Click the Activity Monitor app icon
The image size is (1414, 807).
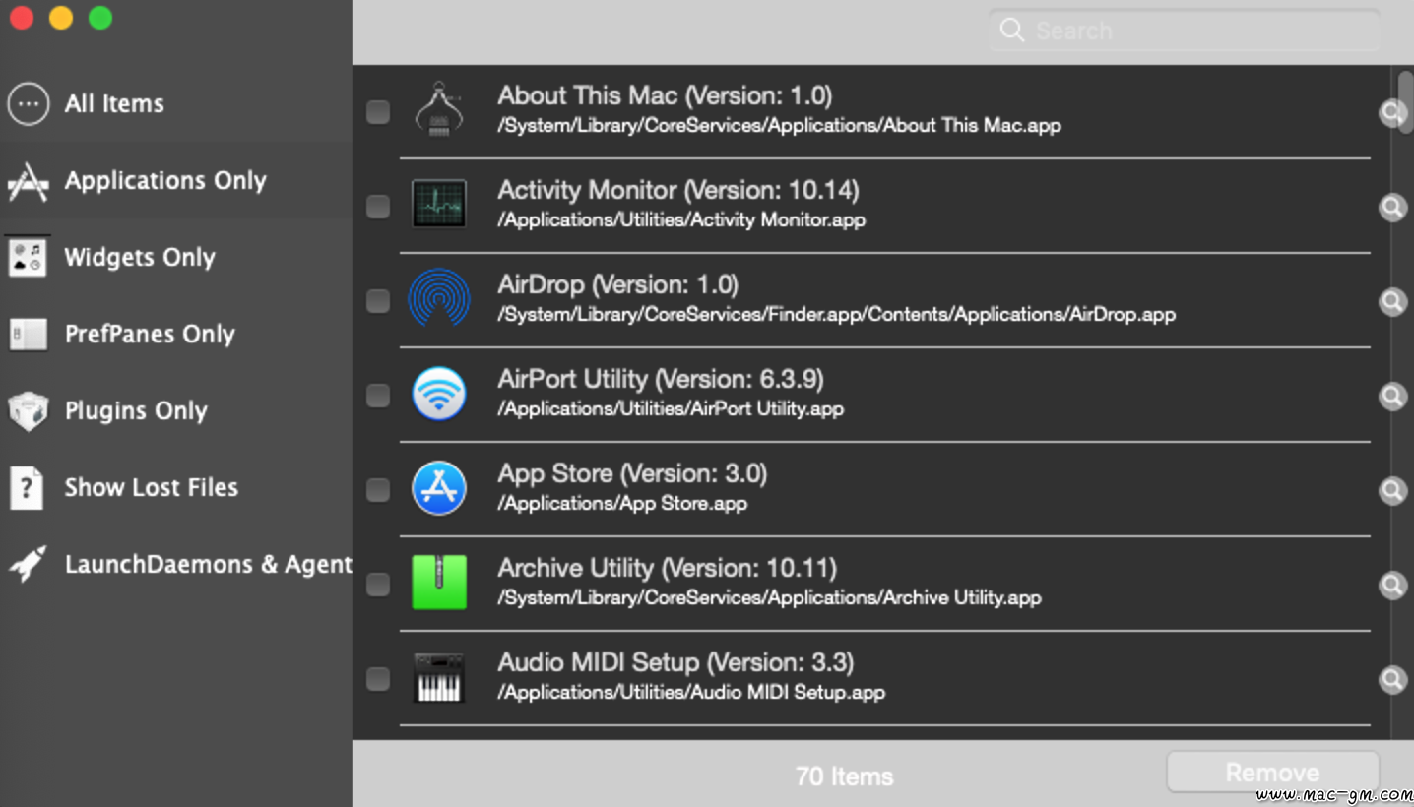click(x=438, y=204)
